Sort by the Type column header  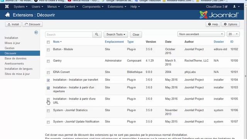point(130,42)
